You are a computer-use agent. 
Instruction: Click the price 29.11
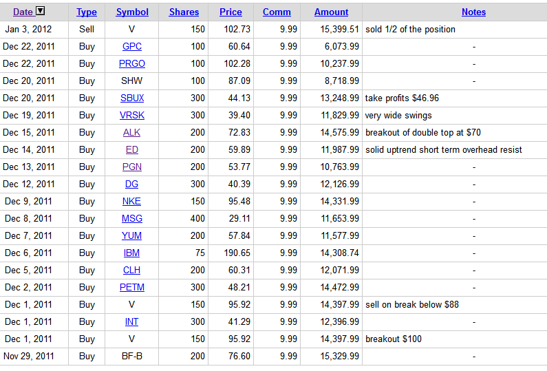click(239, 218)
